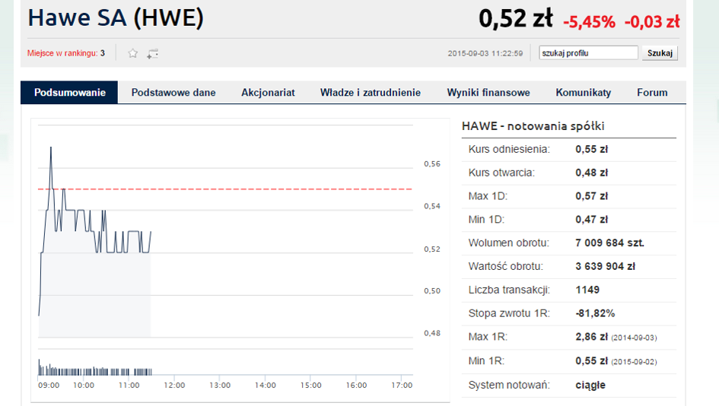
Task: Add Hawe SA to favorites with star icon
Action: 132,53
